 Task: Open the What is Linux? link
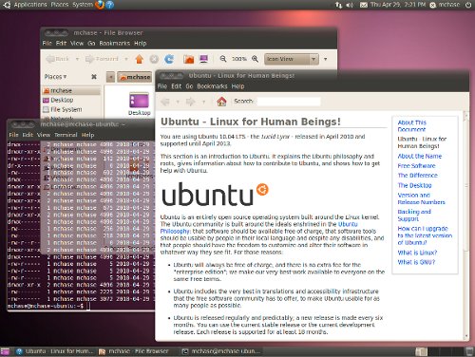(417, 253)
